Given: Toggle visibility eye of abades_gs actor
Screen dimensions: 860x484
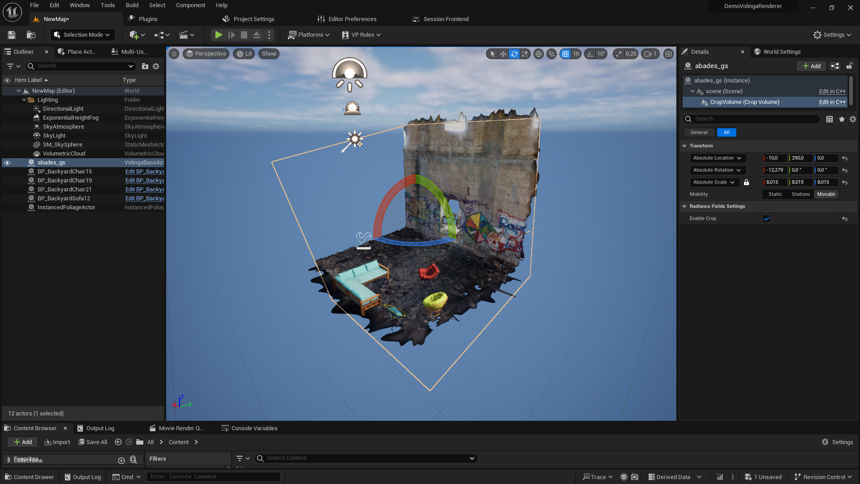Looking at the screenshot, I should (x=7, y=163).
